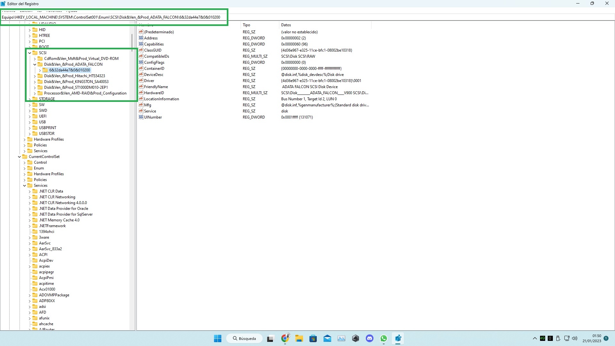The width and height of the screenshot is (615, 346).
Task: Click the 'ADATA FALCON SCSI Disk Device' data cell
Action: tap(310, 86)
